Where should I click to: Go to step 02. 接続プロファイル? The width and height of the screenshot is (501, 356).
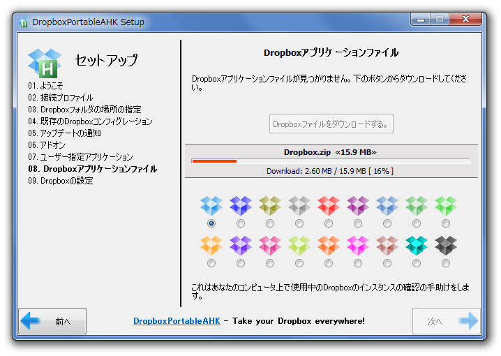click(x=61, y=98)
